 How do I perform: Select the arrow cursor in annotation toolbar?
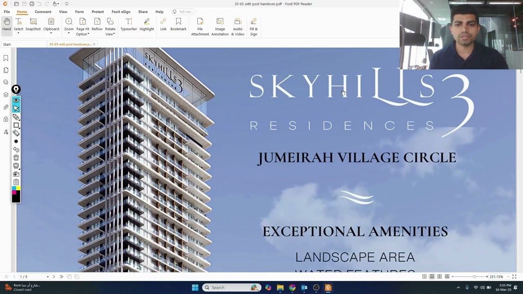point(16,108)
